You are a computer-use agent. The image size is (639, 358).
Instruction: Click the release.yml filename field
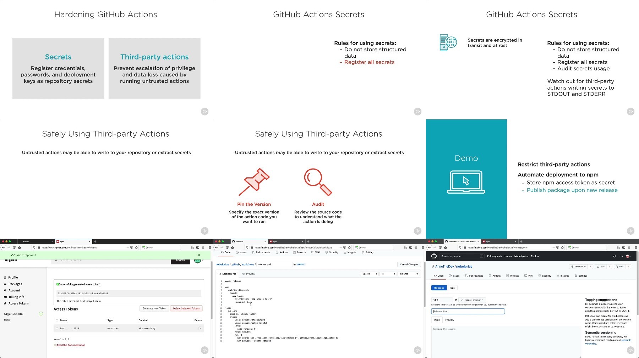(274, 265)
